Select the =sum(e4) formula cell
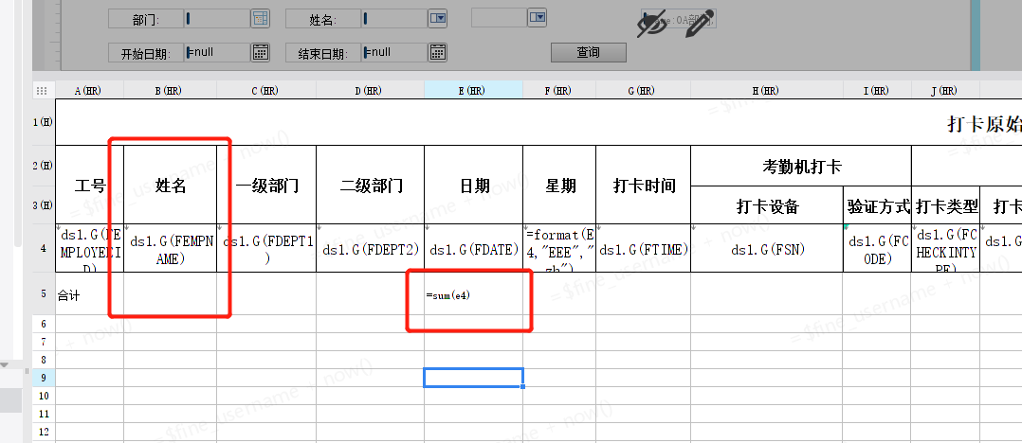The width and height of the screenshot is (1022, 443). 473,294
